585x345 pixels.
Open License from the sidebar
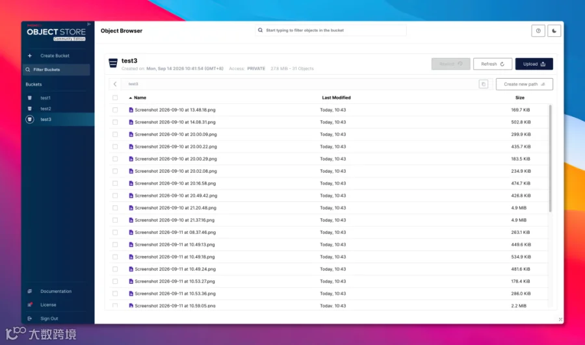48,305
